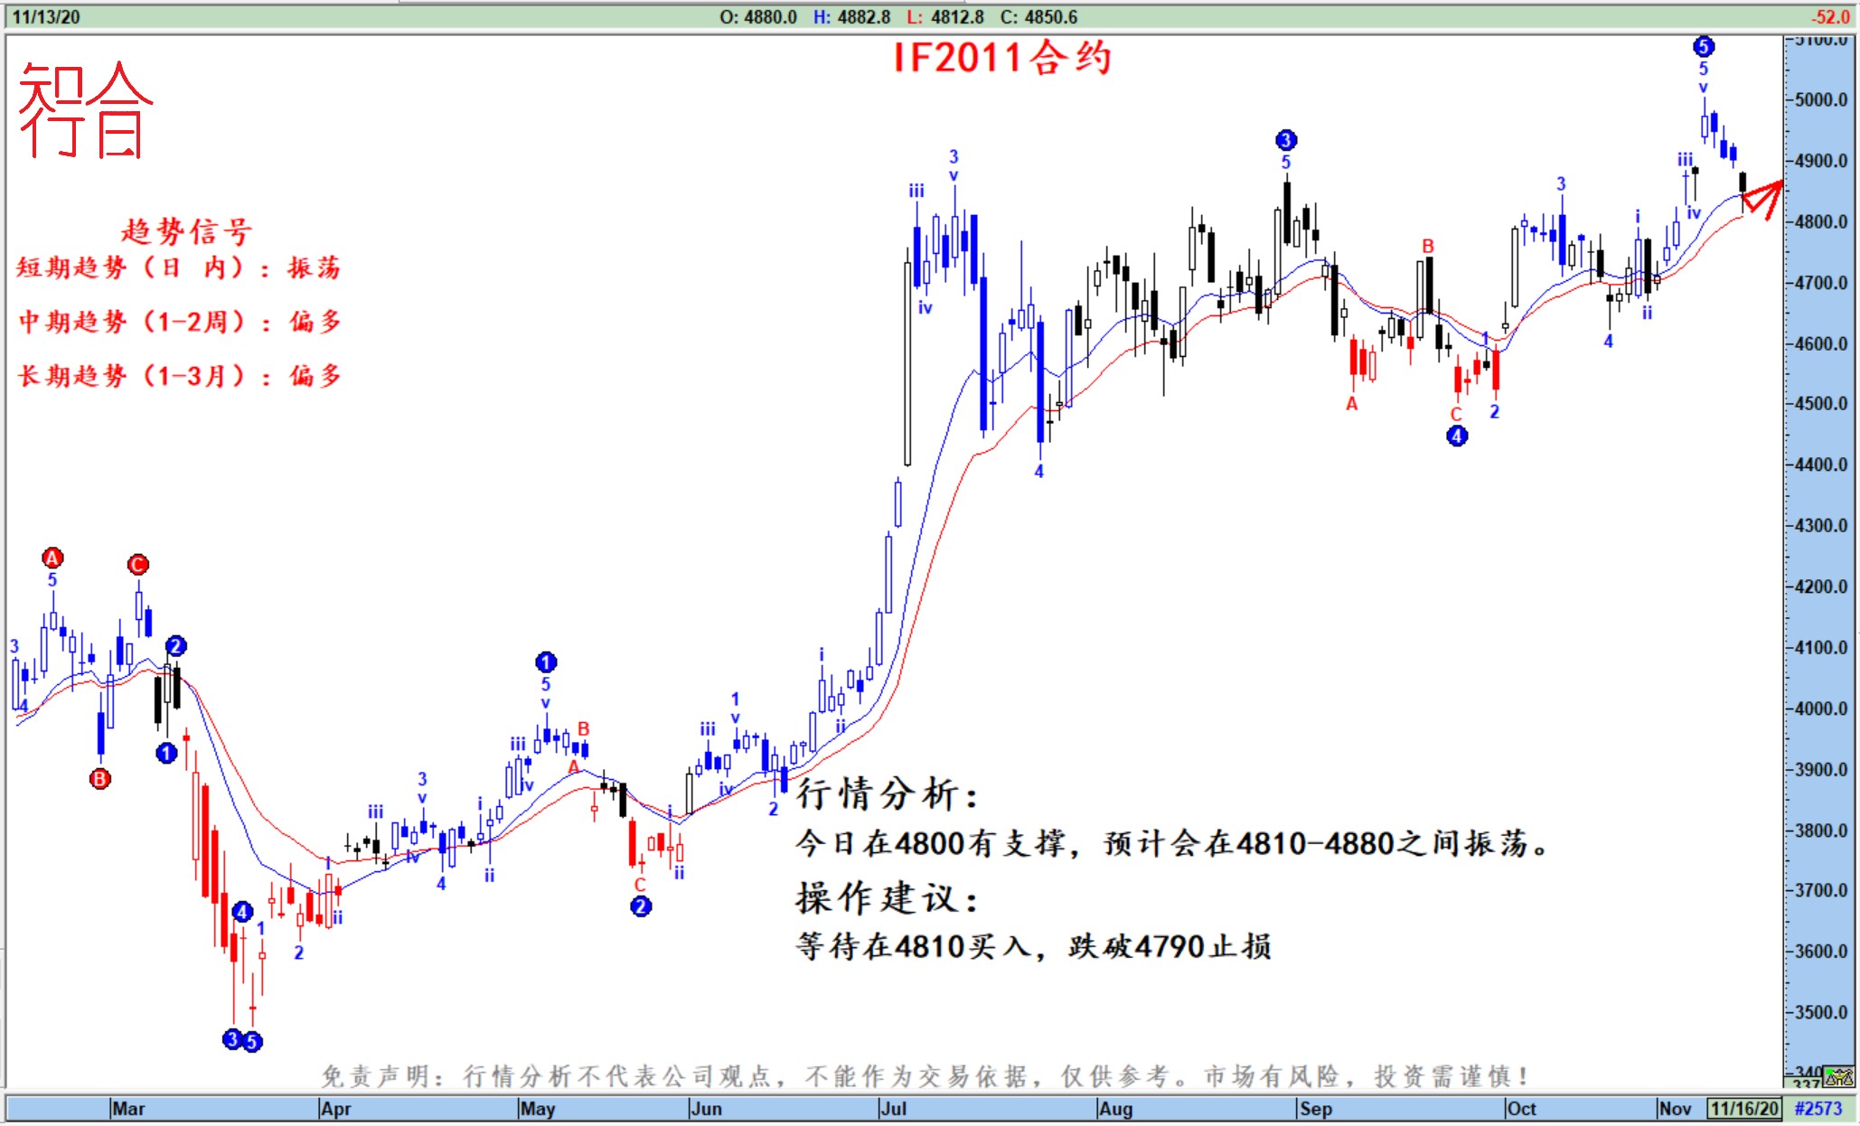The width and height of the screenshot is (1860, 1126).
Task: Click the -52.0 change value in header
Action: tap(1830, 17)
